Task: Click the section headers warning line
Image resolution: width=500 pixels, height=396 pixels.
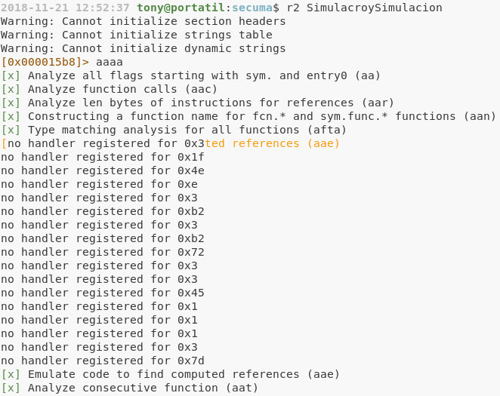Action: (x=144, y=21)
